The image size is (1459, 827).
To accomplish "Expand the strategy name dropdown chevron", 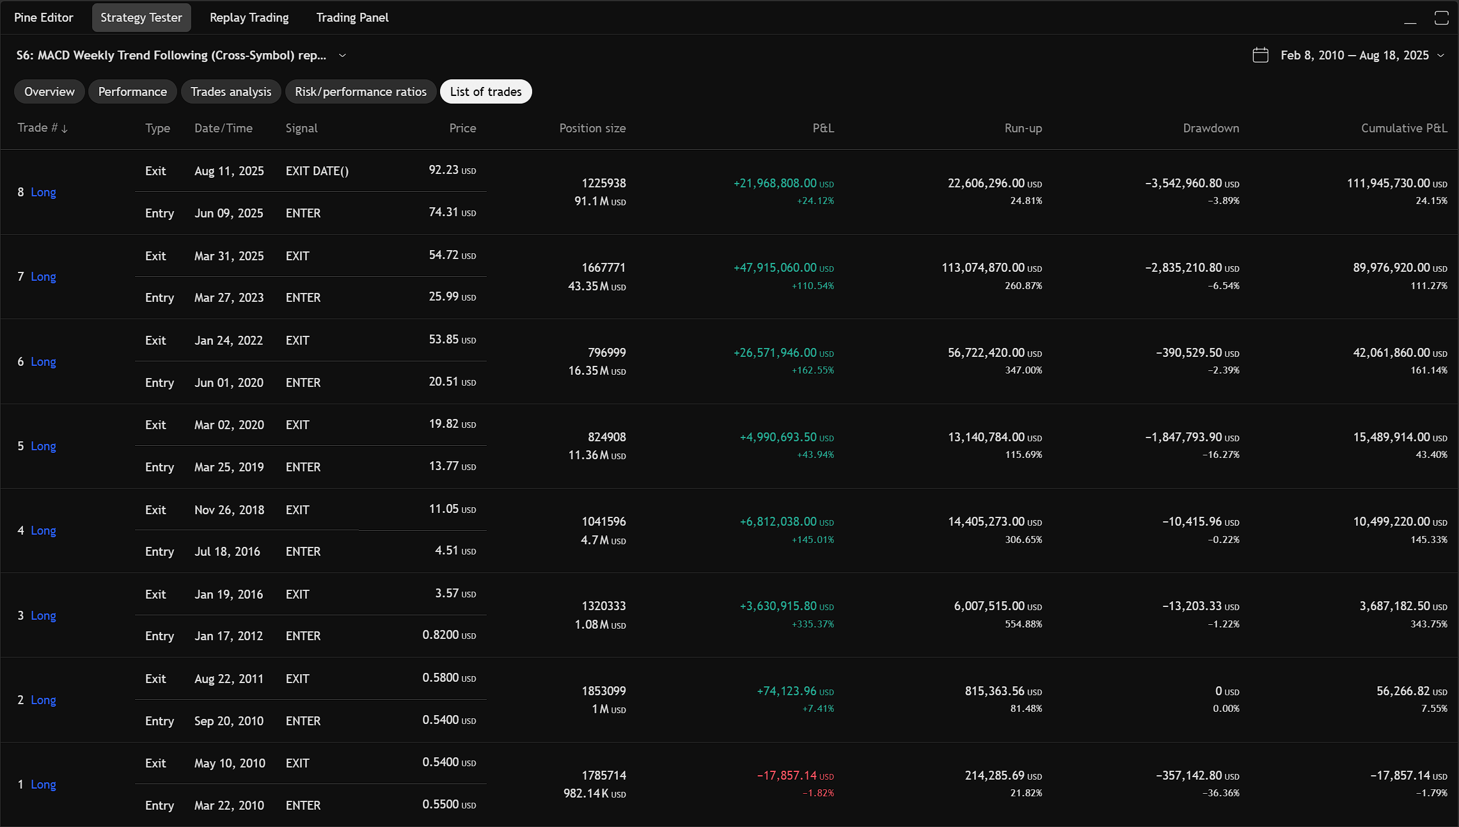I will pos(342,56).
